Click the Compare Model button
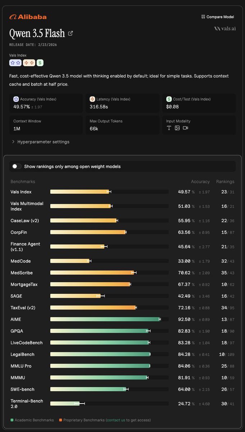The height and width of the screenshot is (432, 245). [218, 17]
